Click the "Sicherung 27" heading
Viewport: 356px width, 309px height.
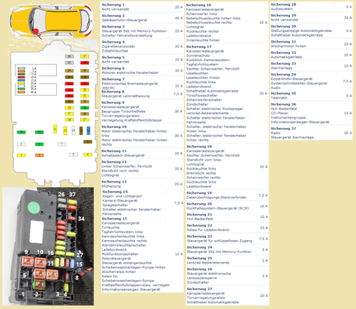tap(199, 289)
